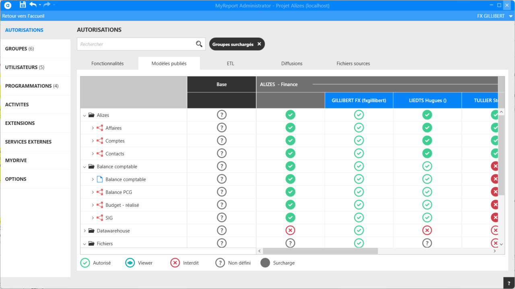Click the search magnifier icon
The width and height of the screenshot is (515, 289).
click(x=199, y=44)
